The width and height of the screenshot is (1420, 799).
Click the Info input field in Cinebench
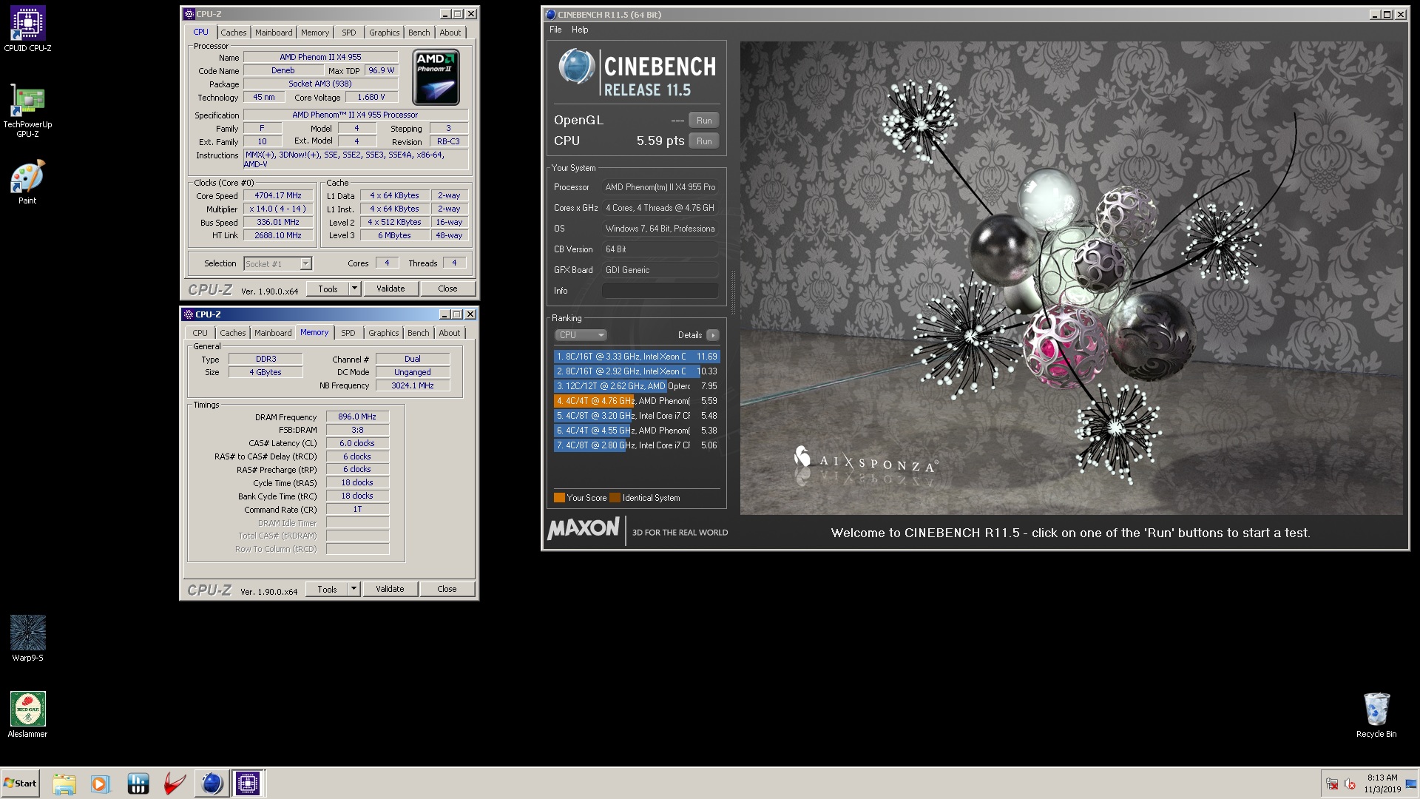click(x=660, y=291)
